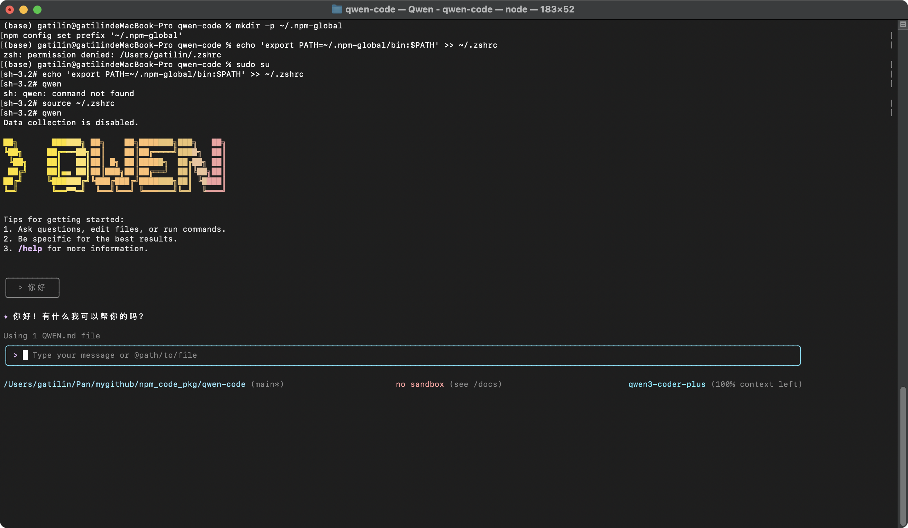Image resolution: width=908 pixels, height=528 pixels.
Task: Click the yellow minimize window button
Action: pyautogui.click(x=24, y=10)
